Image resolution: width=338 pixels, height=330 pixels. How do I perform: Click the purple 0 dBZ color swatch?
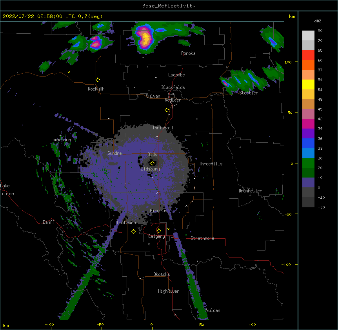[x=308, y=183]
